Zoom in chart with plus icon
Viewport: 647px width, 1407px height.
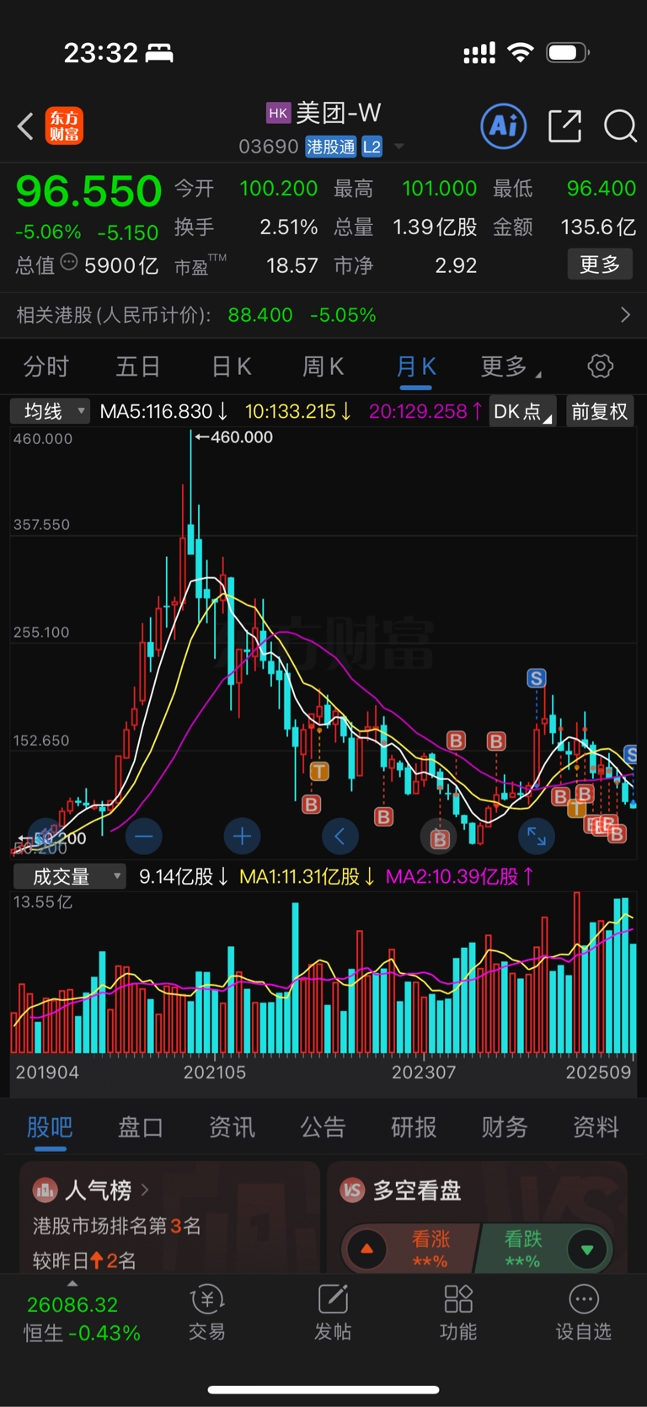[x=242, y=837]
